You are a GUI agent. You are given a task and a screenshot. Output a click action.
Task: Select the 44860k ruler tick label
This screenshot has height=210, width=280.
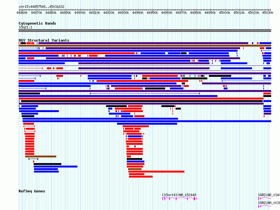pyautogui.click(x=22, y=13)
